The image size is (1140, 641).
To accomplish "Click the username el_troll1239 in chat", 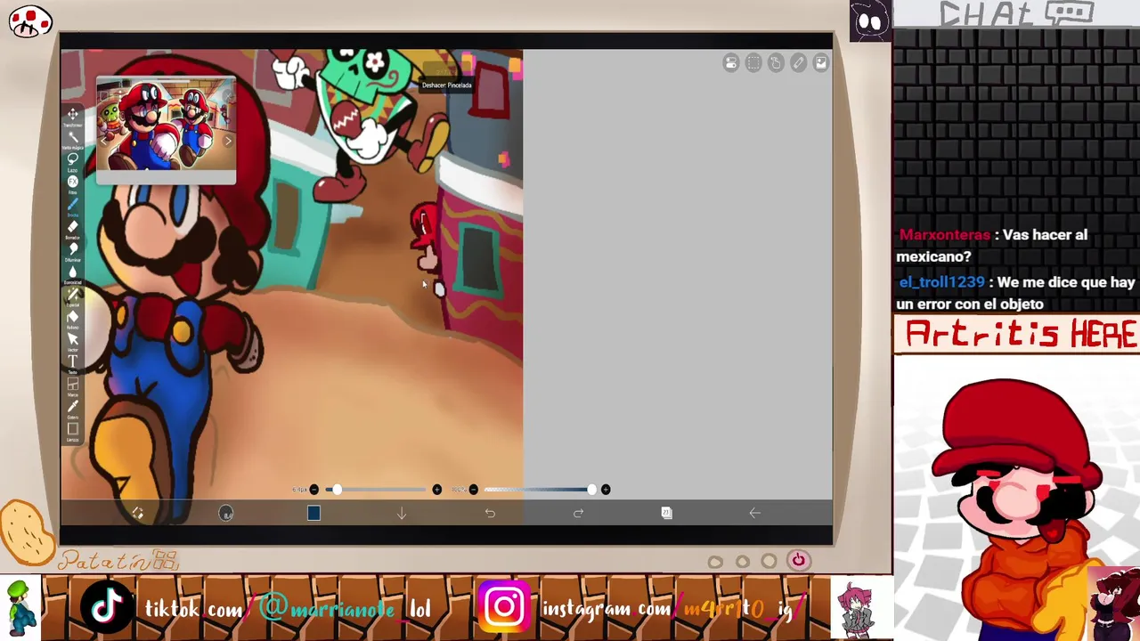I will [x=941, y=282].
